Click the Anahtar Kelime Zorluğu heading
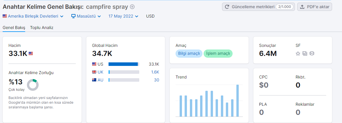Screen dimensions: 342x123 coord(31,73)
